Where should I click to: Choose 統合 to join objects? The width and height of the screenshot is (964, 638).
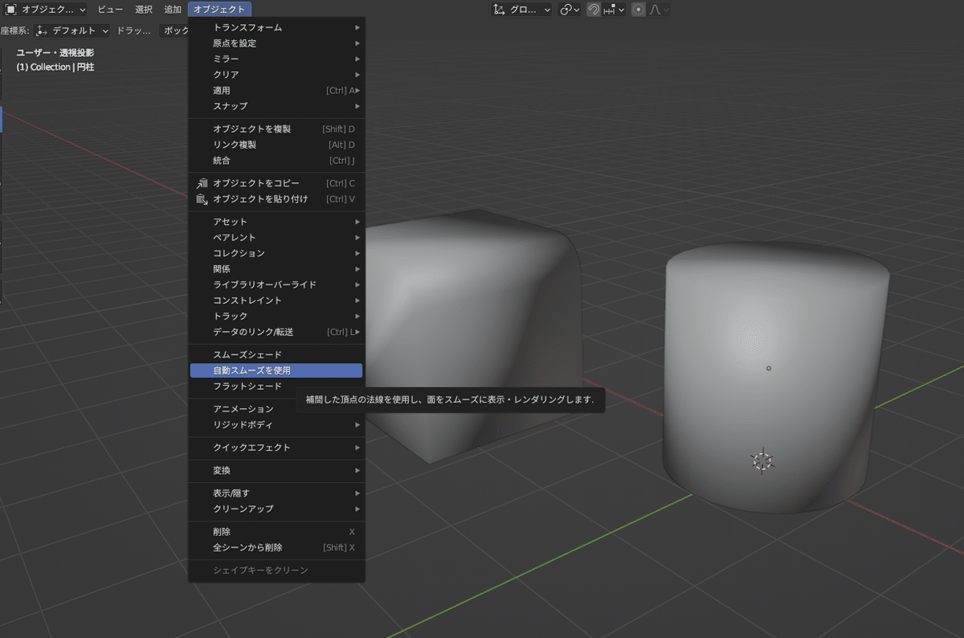(276, 161)
